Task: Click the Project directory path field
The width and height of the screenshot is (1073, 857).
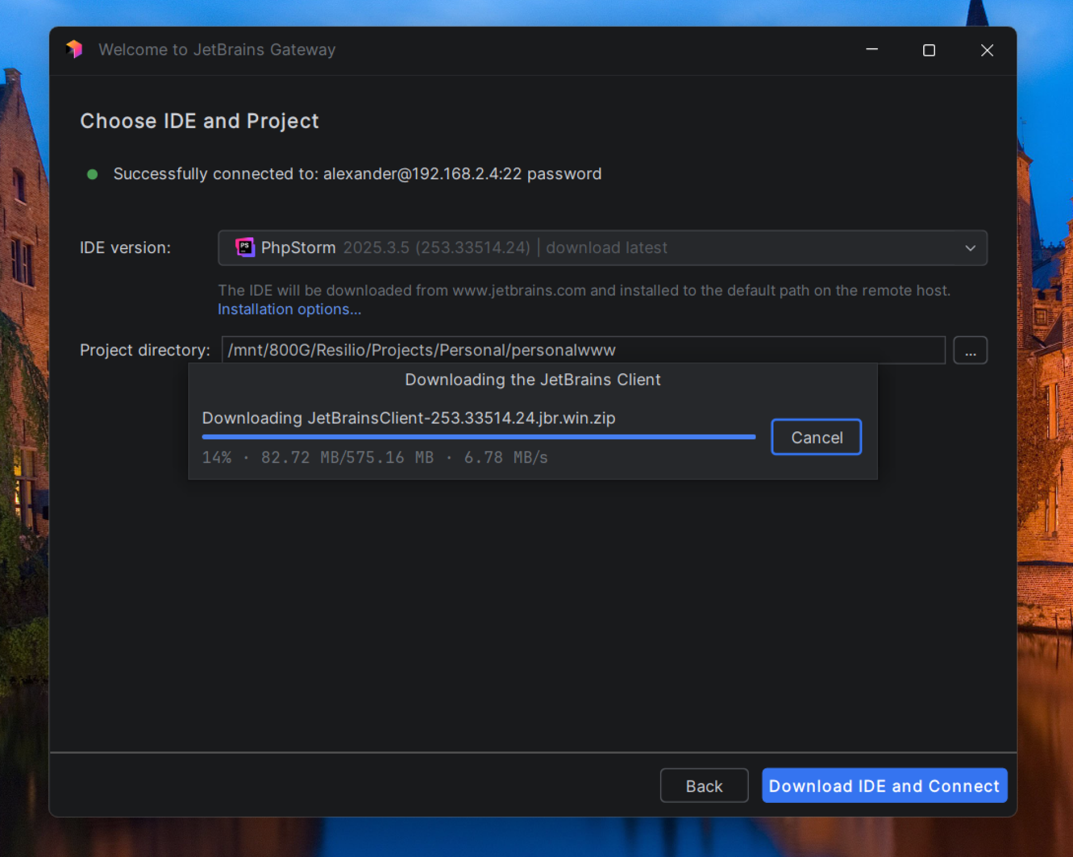Action: click(x=583, y=350)
